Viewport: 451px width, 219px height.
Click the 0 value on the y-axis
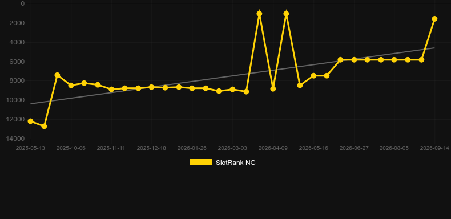click(x=23, y=3)
